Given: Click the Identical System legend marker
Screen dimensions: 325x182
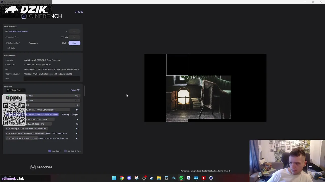Looking at the screenshot, I should (65, 151).
